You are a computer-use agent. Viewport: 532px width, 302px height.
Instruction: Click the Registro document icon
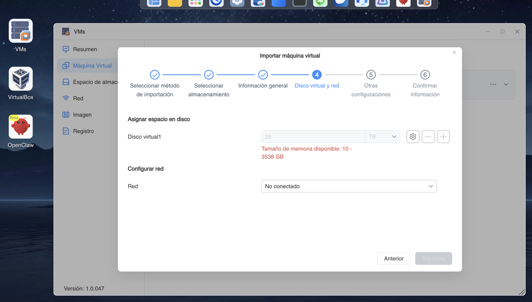66,131
